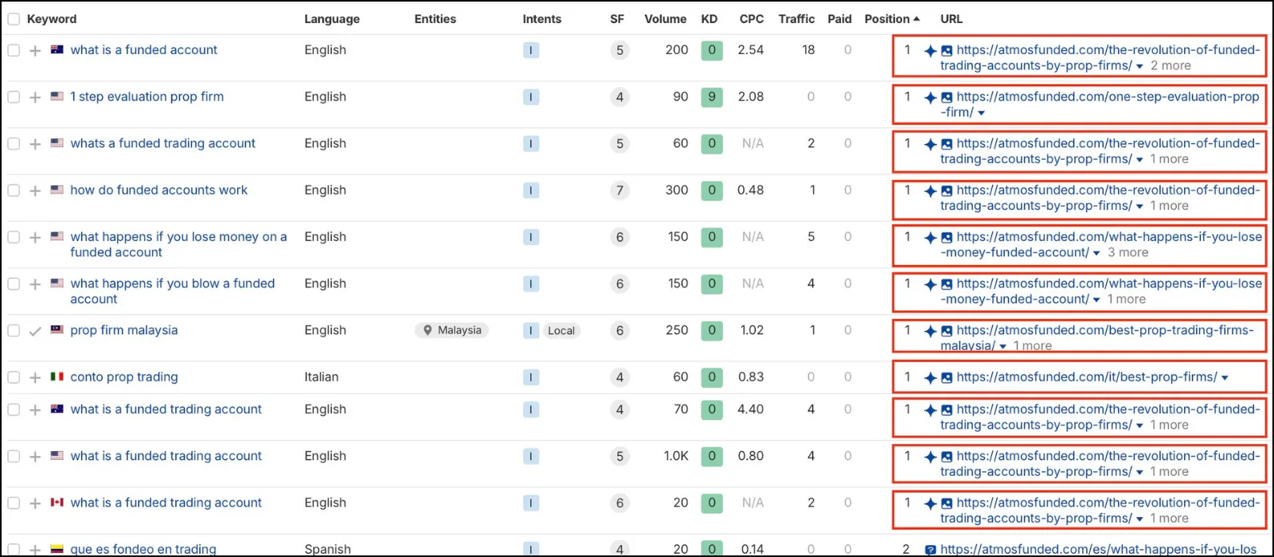Click the Malaysia flag icon next to "prop firm malaysia"
The width and height of the screenshot is (1274, 557).
[57, 329]
